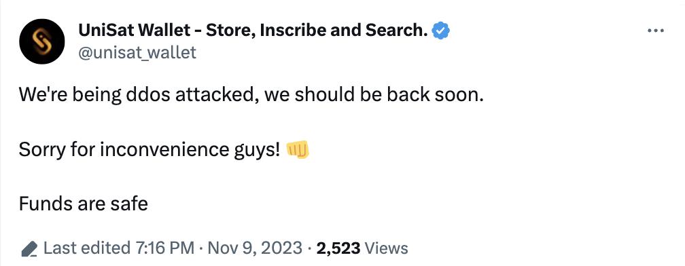Click the pencil edit history icon
The width and height of the screenshot is (685, 266).
29,248
